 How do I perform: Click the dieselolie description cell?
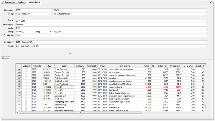coord(125,78)
